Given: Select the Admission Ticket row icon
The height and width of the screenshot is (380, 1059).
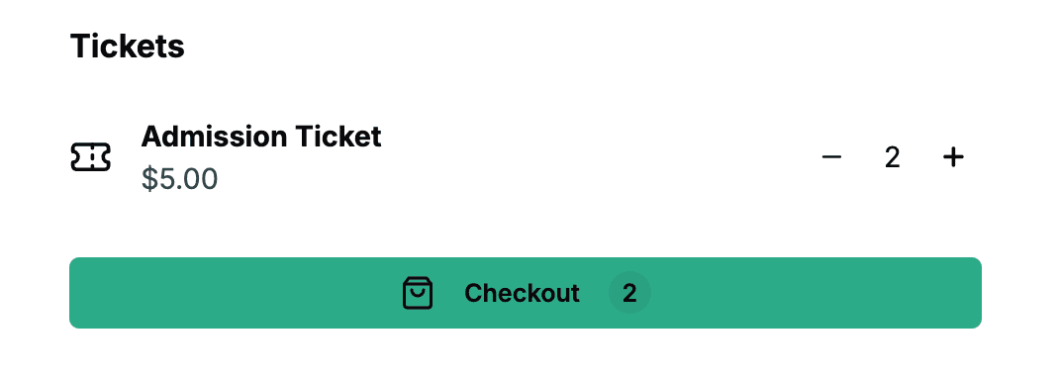Looking at the screenshot, I should [90, 157].
